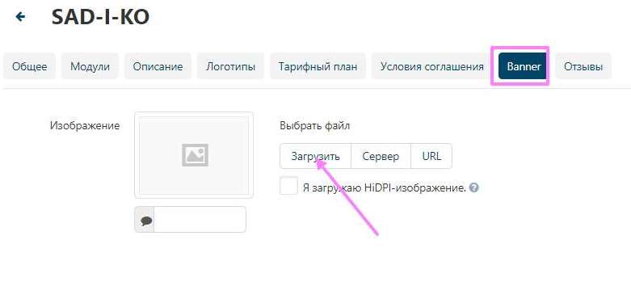The height and width of the screenshot is (299, 631).
Task: Click the back arrow beside SAD-I-KO
Action: [20, 16]
